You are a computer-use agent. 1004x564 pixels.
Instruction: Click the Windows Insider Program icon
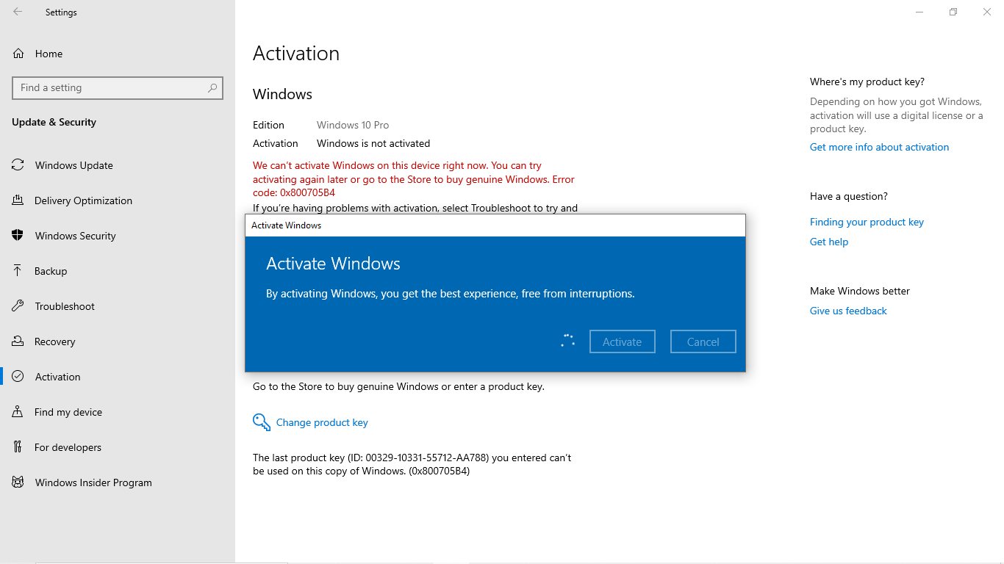pyautogui.click(x=18, y=482)
